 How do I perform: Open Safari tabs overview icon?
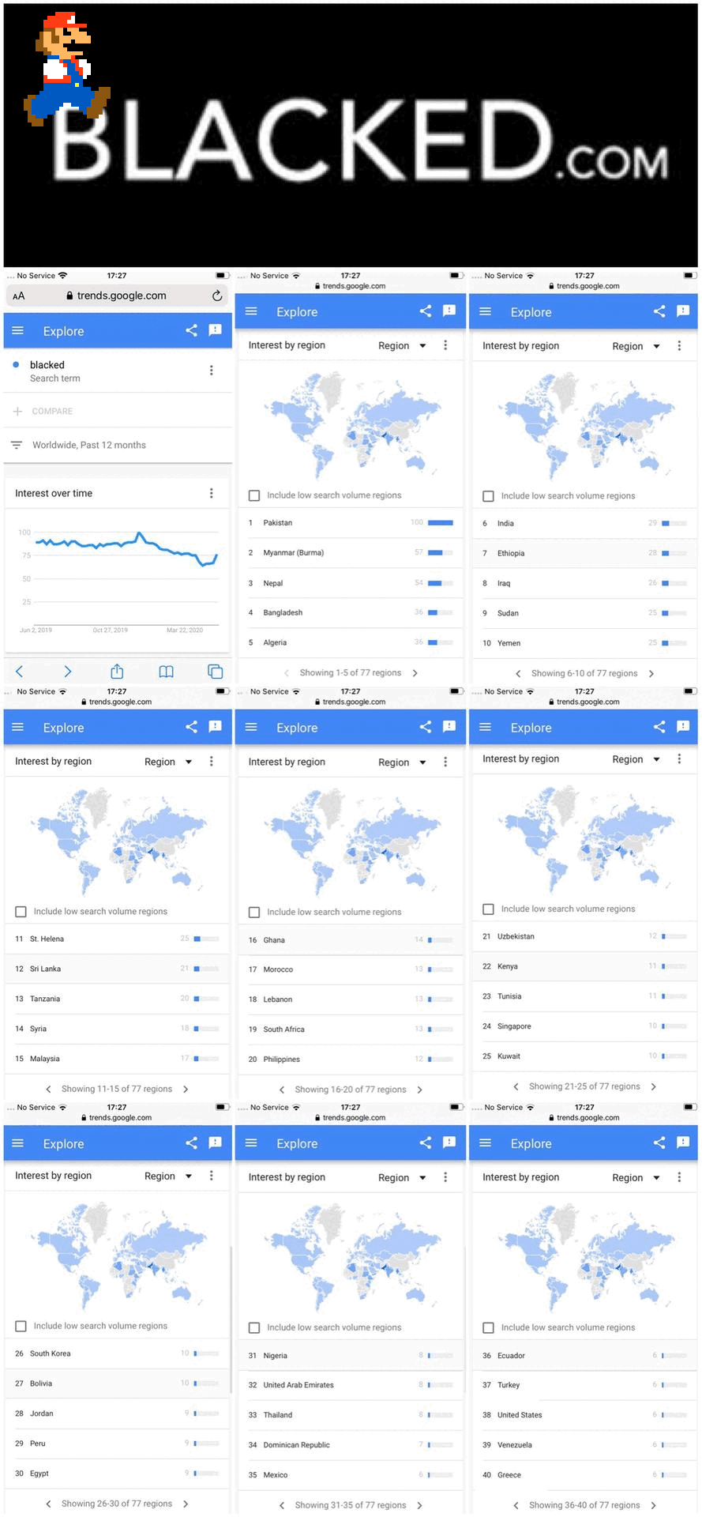coord(215,672)
